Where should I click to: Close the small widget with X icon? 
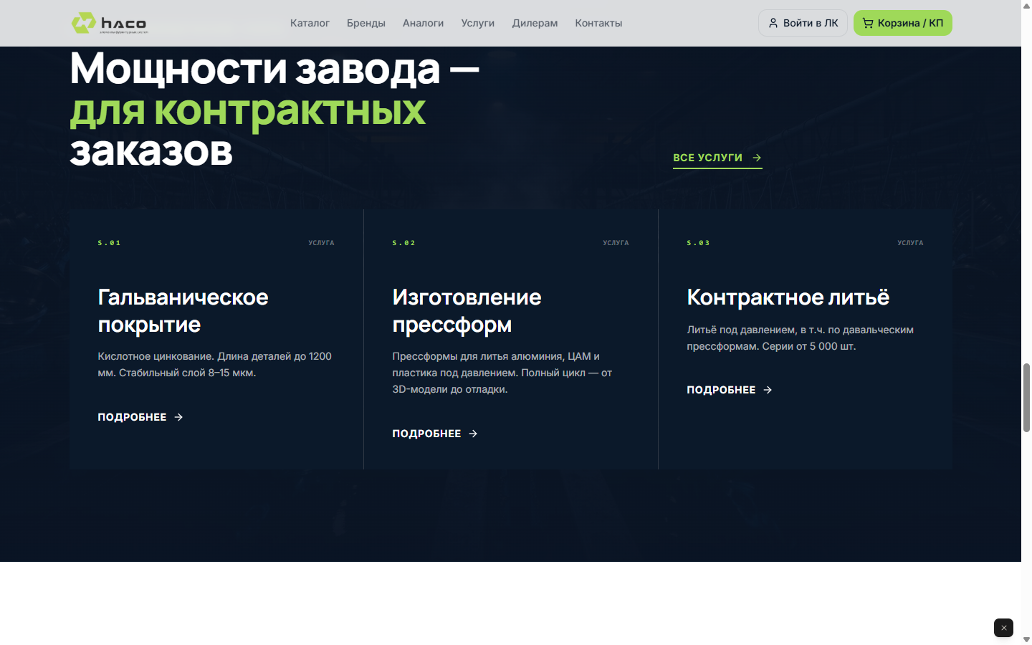pyautogui.click(x=1003, y=628)
